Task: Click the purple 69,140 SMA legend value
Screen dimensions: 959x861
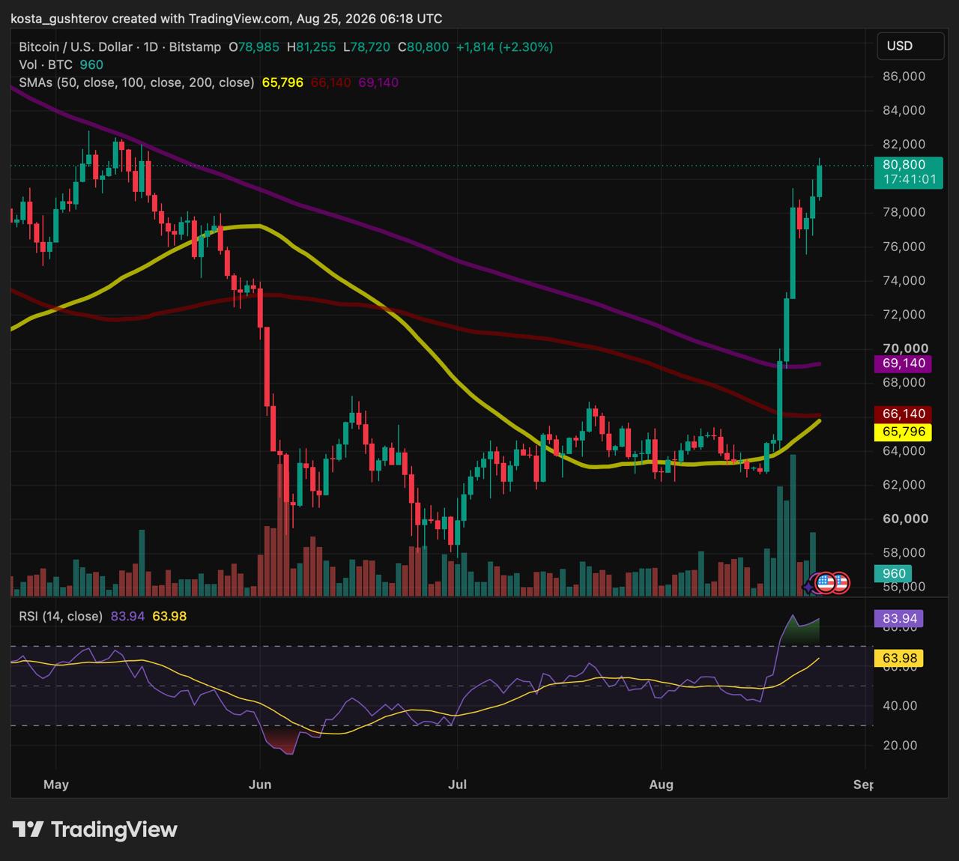Action: click(378, 82)
